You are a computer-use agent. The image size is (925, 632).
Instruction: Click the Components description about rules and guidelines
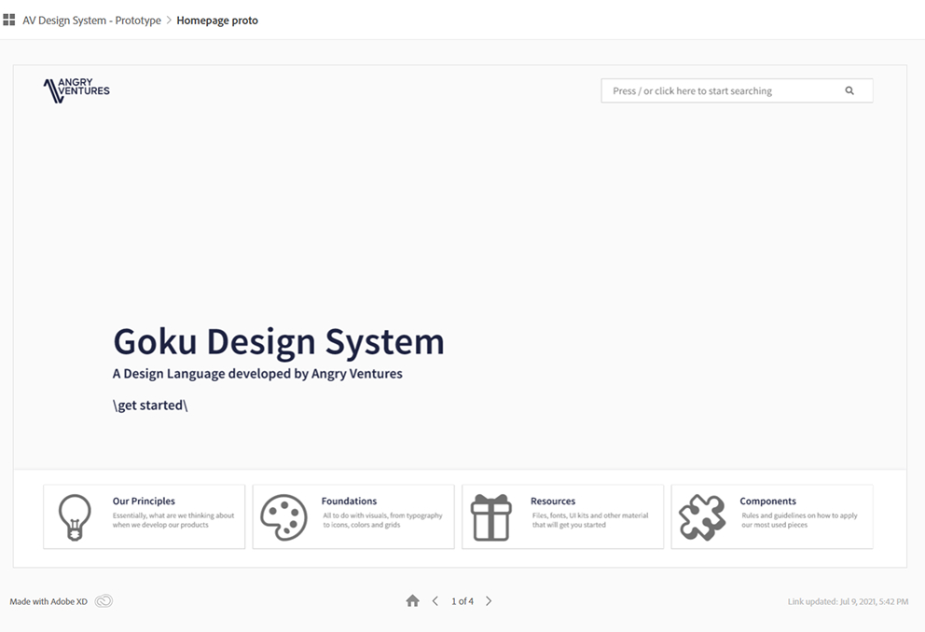[x=799, y=520]
